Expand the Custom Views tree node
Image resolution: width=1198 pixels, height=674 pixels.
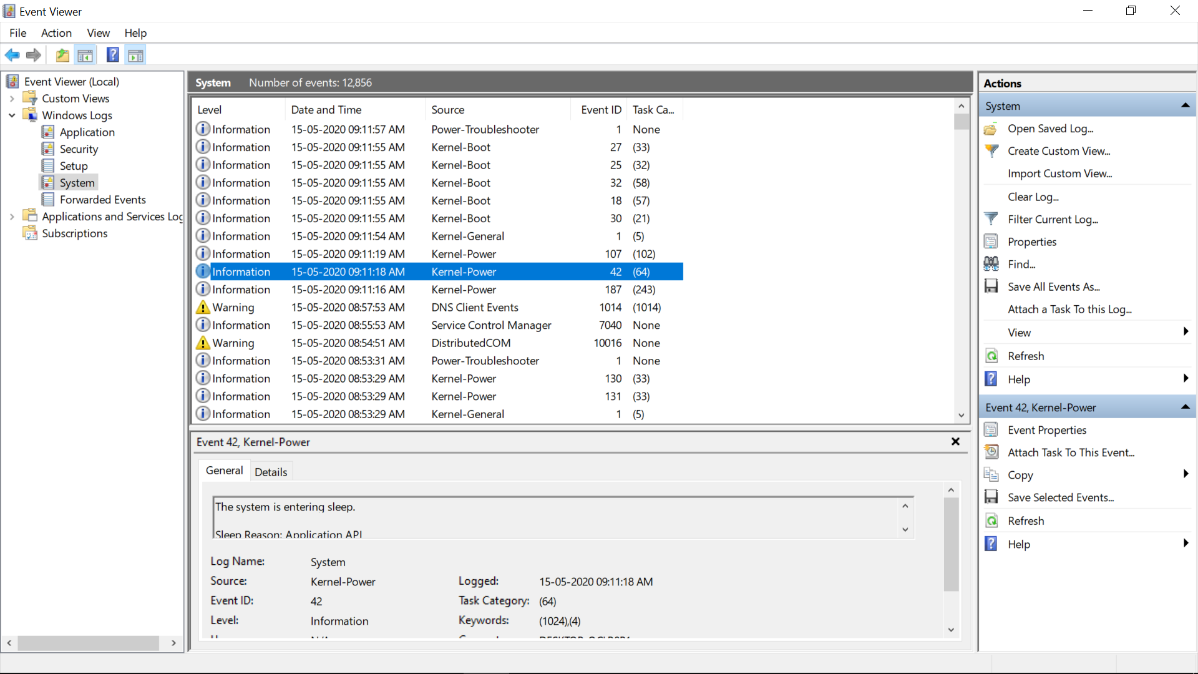[x=12, y=99]
